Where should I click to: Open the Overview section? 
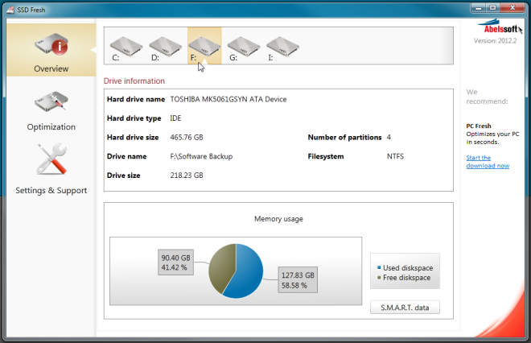(51, 50)
